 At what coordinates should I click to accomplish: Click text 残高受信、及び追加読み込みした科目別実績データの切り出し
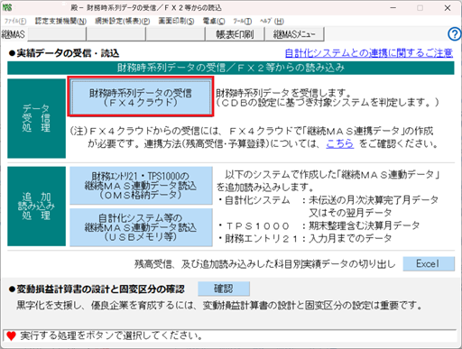point(264,264)
